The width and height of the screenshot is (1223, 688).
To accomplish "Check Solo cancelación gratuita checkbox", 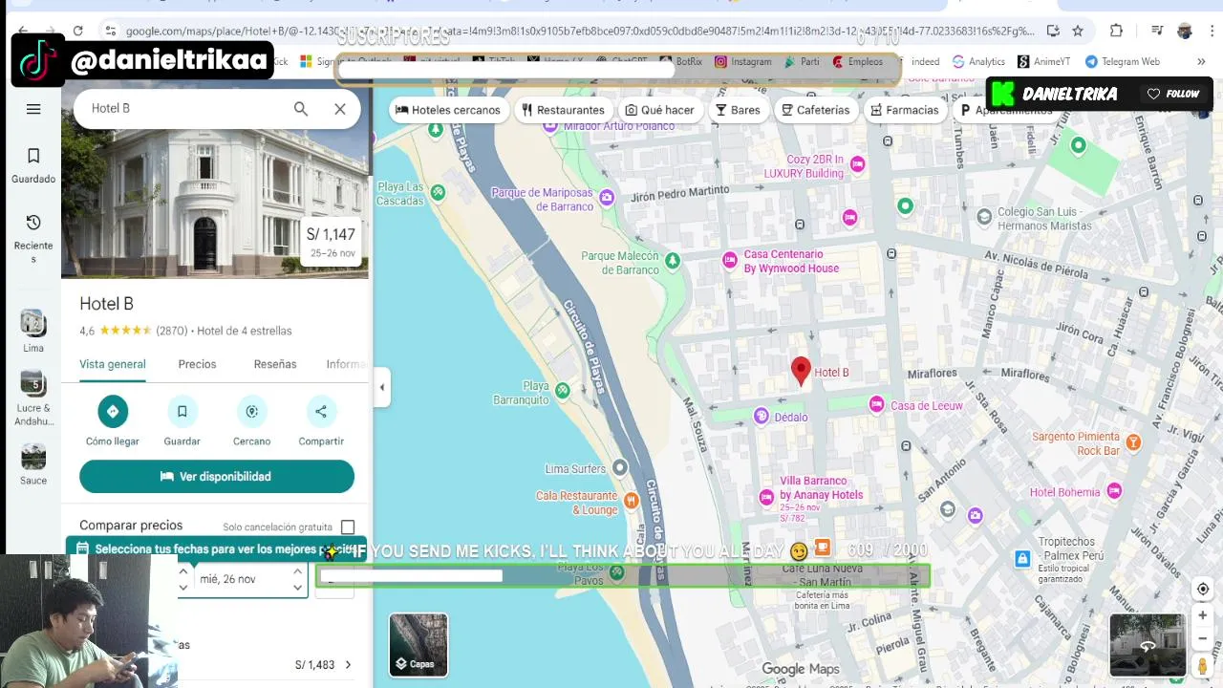I will click(x=348, y=527).
